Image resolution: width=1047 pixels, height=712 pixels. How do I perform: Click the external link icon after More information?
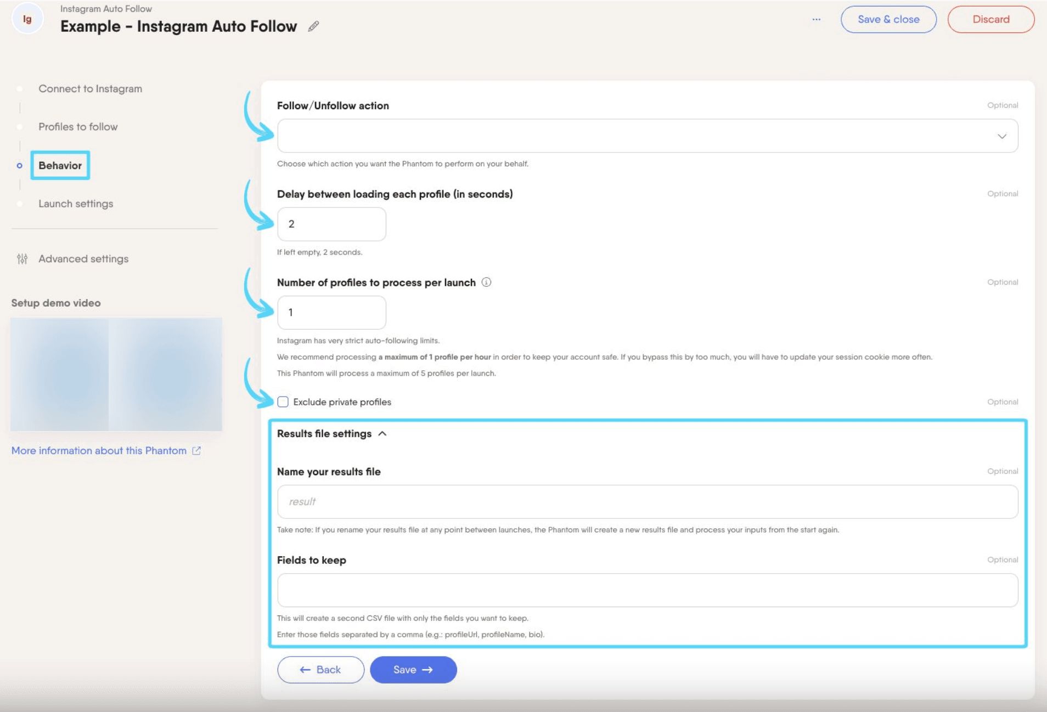[196, 450]
